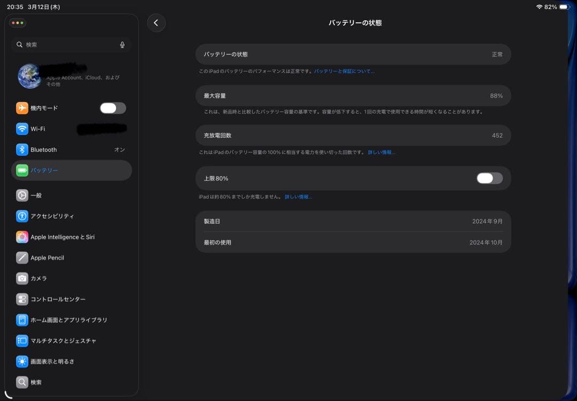The width and height of the screenshot is (577, 401).
Task: Open the Apple Account globe avatar
Action: (x=30, y=76)
